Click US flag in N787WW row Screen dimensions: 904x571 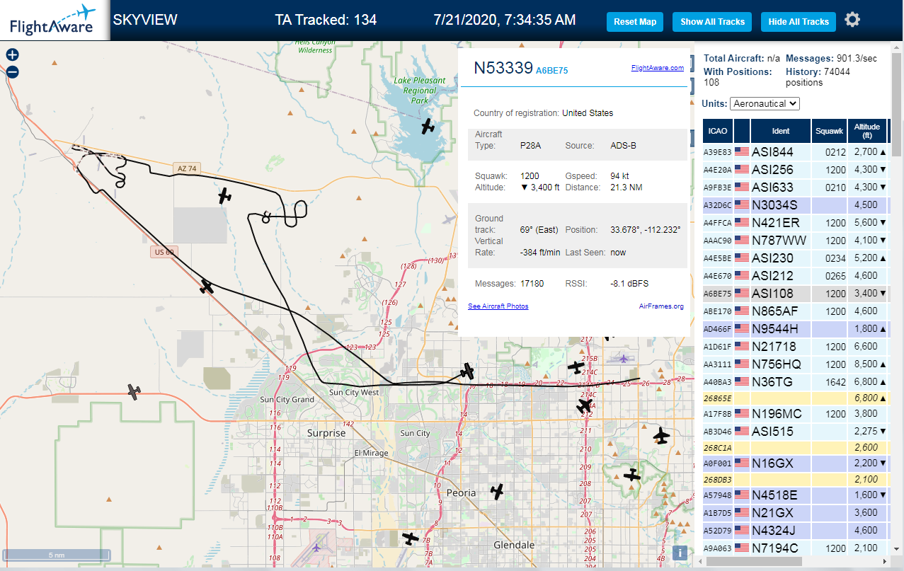tap(742, 240)
